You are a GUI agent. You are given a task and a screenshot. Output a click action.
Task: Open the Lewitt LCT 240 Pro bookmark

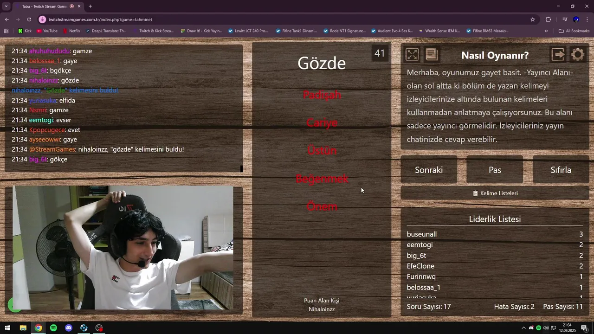[x=248, y=31]
